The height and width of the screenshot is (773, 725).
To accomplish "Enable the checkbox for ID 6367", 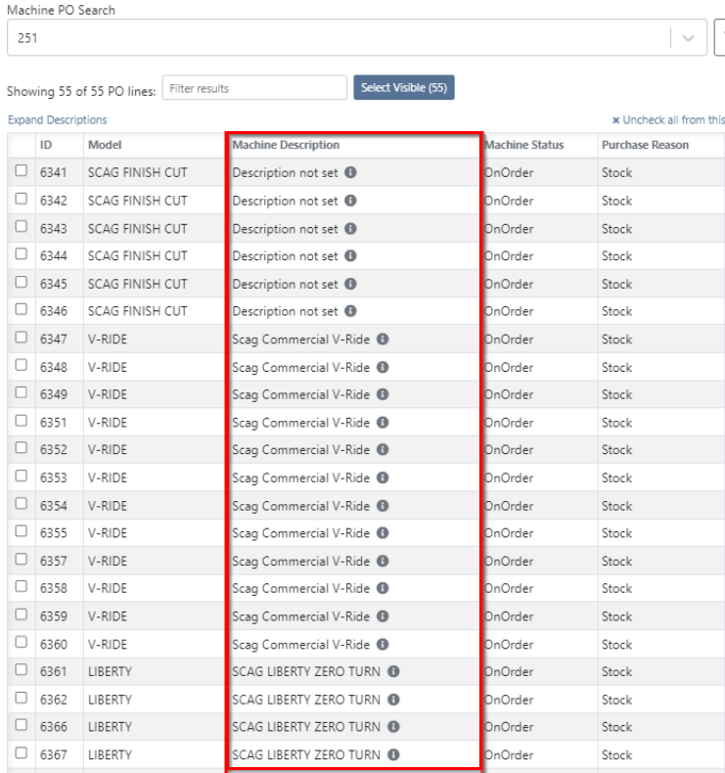I will (22, 752).
